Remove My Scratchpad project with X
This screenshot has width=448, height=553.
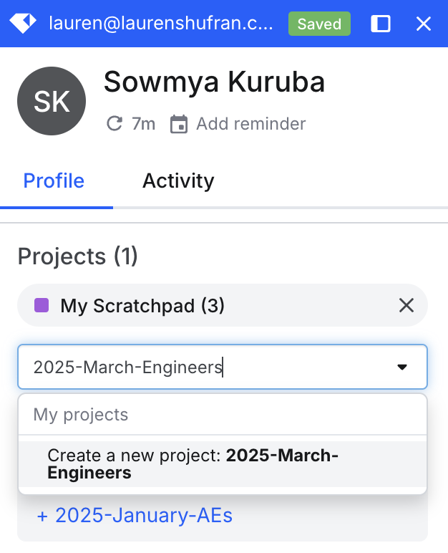(x=406, y=306)
